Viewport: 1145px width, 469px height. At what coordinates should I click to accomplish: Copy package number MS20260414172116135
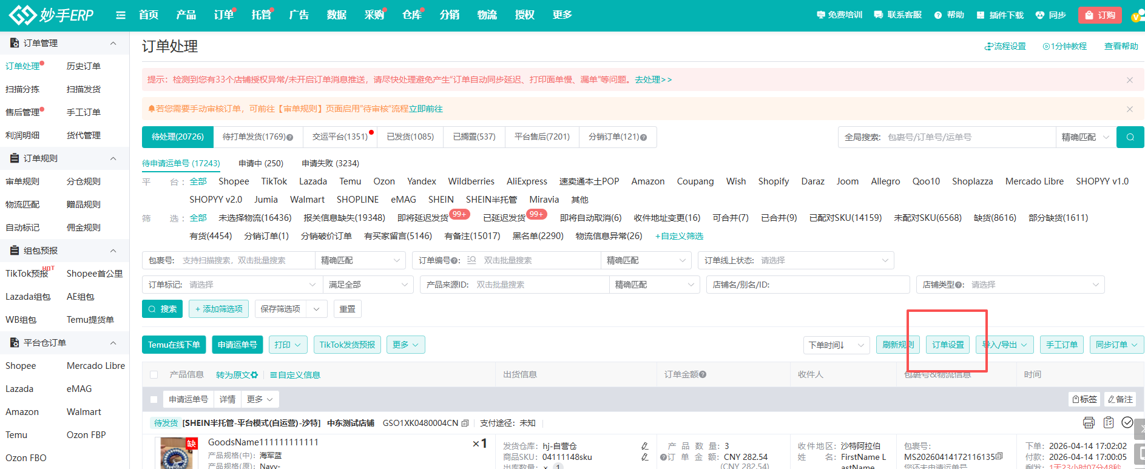(999, 457)
